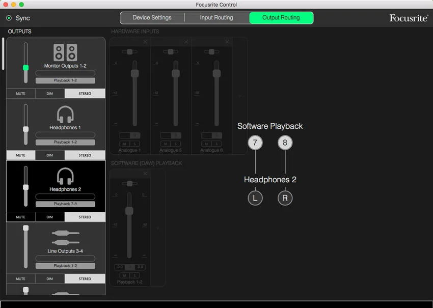Mute the Playback 1-2 mixer channel with M
433x308 pixels.
pyautogui.click(x=124, y=275)
